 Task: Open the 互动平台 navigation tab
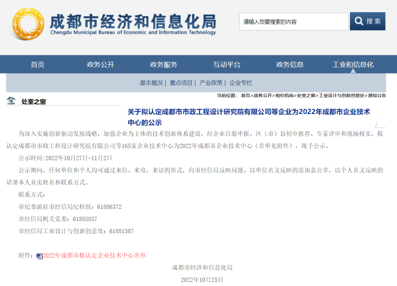click(226, 65)
